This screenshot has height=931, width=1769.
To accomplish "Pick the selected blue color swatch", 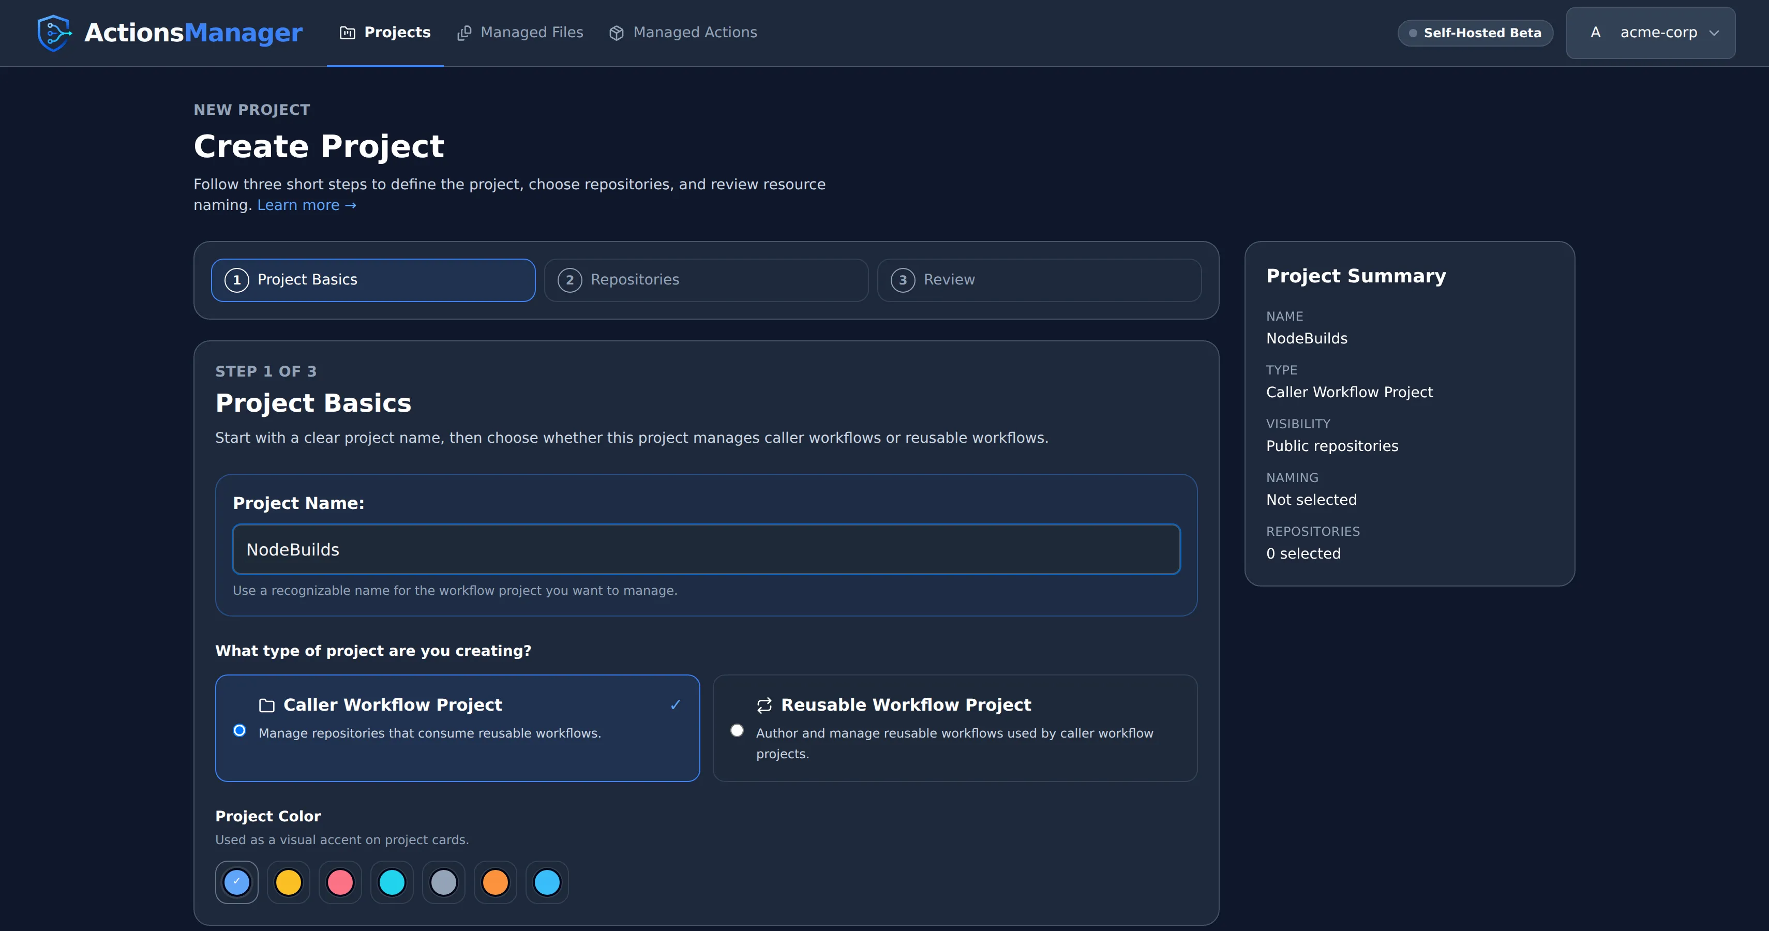I will pos(237,882).
